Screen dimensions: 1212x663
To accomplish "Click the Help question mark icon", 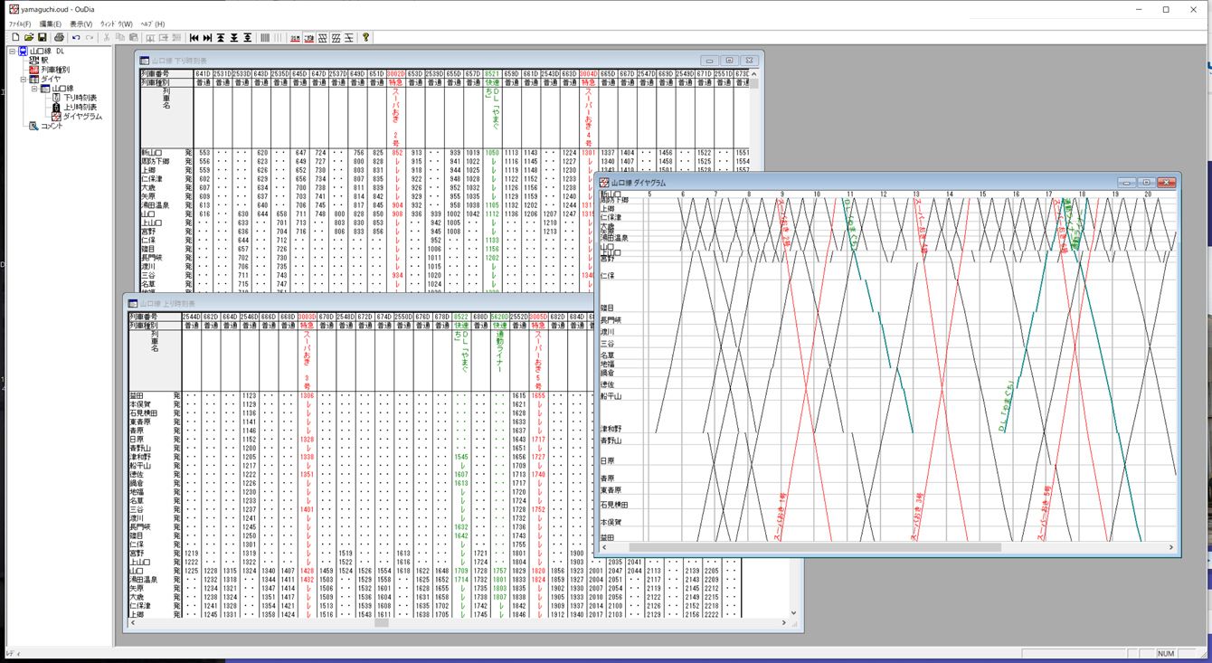I will pos(365,37).
